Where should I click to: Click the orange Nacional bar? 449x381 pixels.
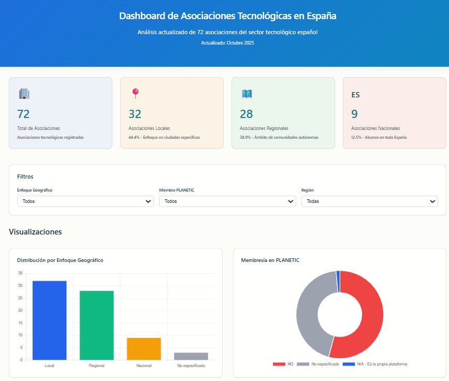click(143, 348)
